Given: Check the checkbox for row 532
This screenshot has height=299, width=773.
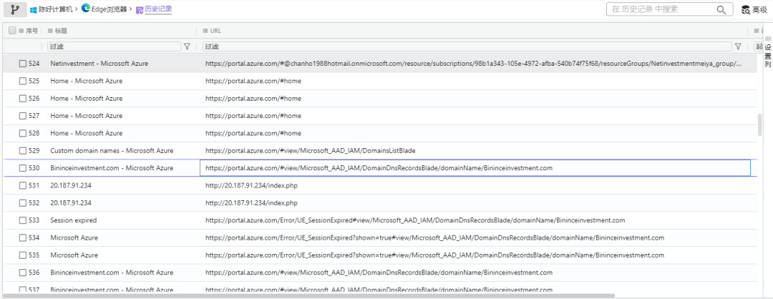Looking at the screenshot, I should pos(23,203).
